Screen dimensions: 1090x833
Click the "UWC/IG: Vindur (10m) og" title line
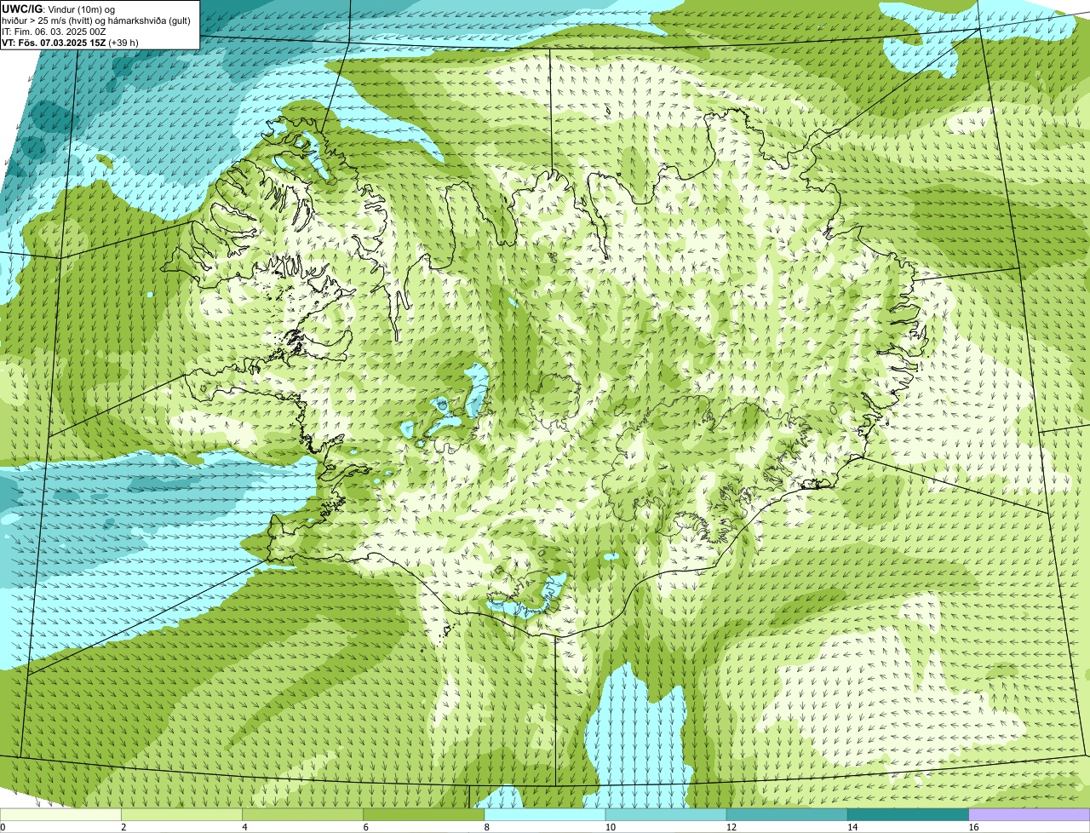coord(59,9)
